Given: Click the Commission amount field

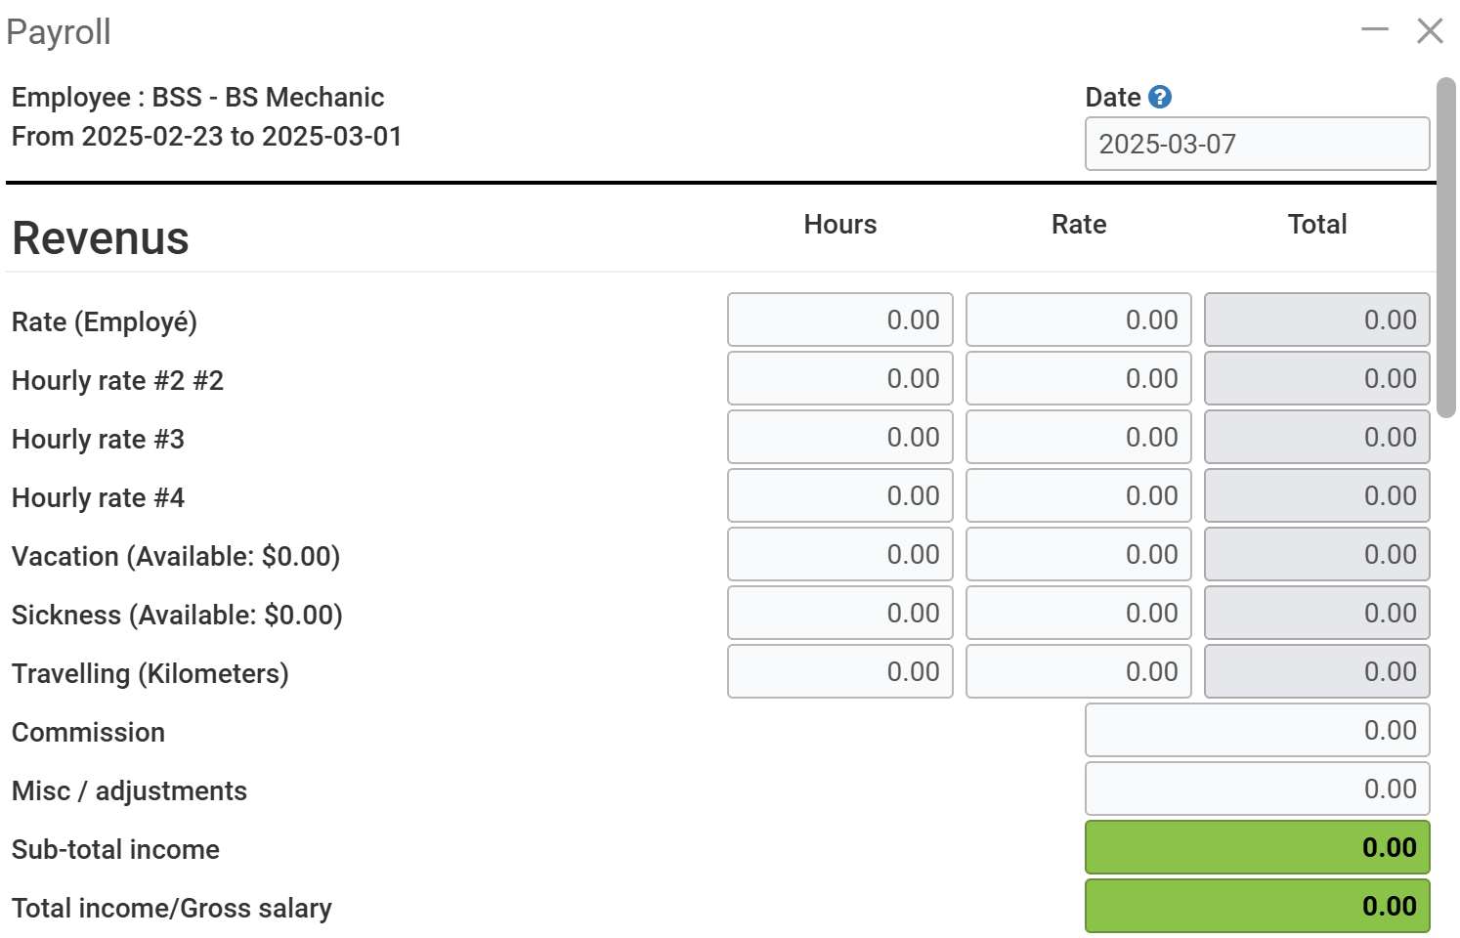Looking at the screenshot, I should click(x=1257, y=730).
